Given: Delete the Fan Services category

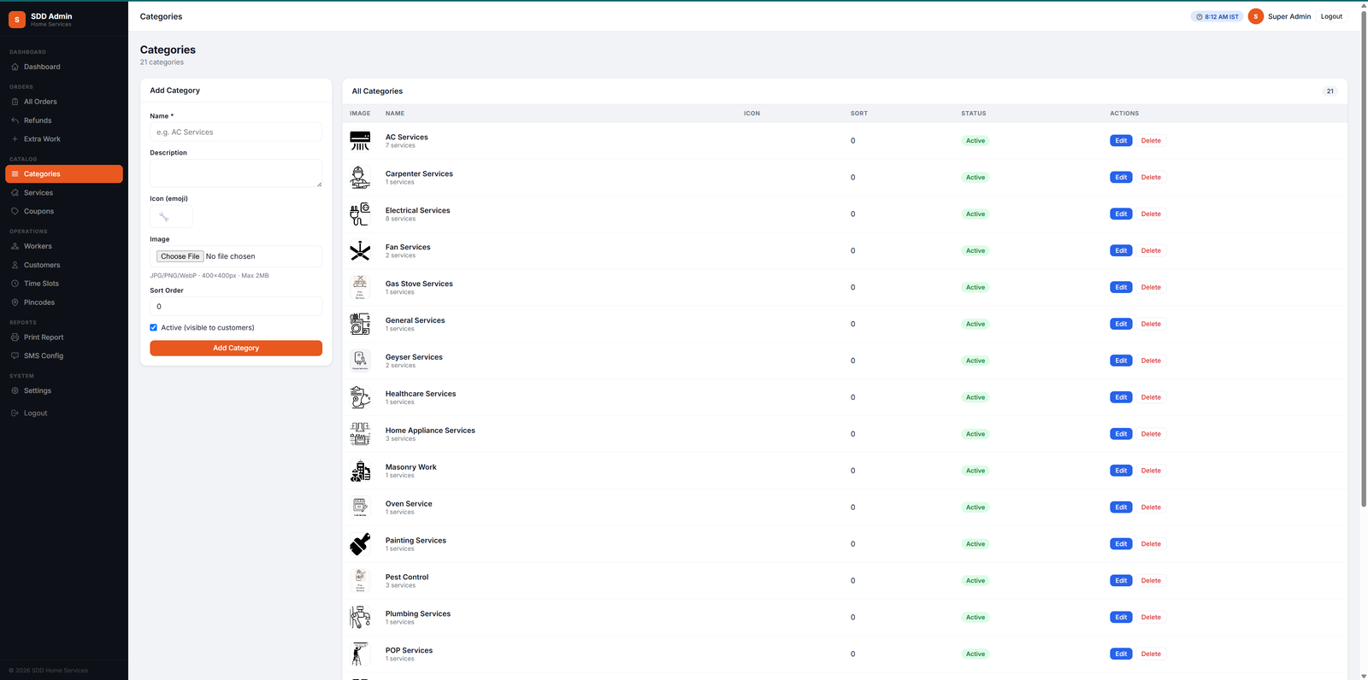Looking at the screenshot, I should (x=1151, y=251).
